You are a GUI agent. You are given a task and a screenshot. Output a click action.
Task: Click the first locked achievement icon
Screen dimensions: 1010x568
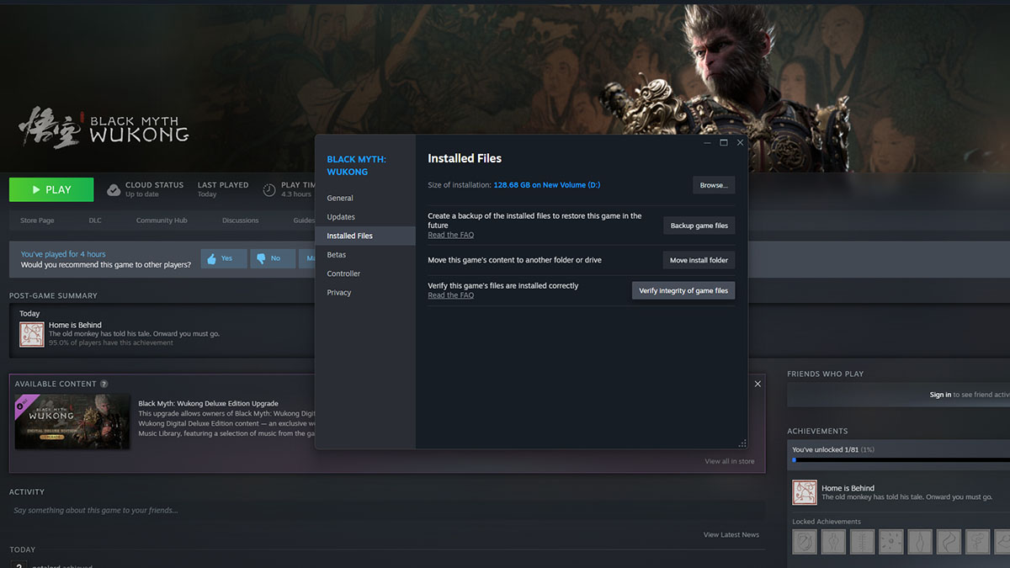tap(804, 541)
